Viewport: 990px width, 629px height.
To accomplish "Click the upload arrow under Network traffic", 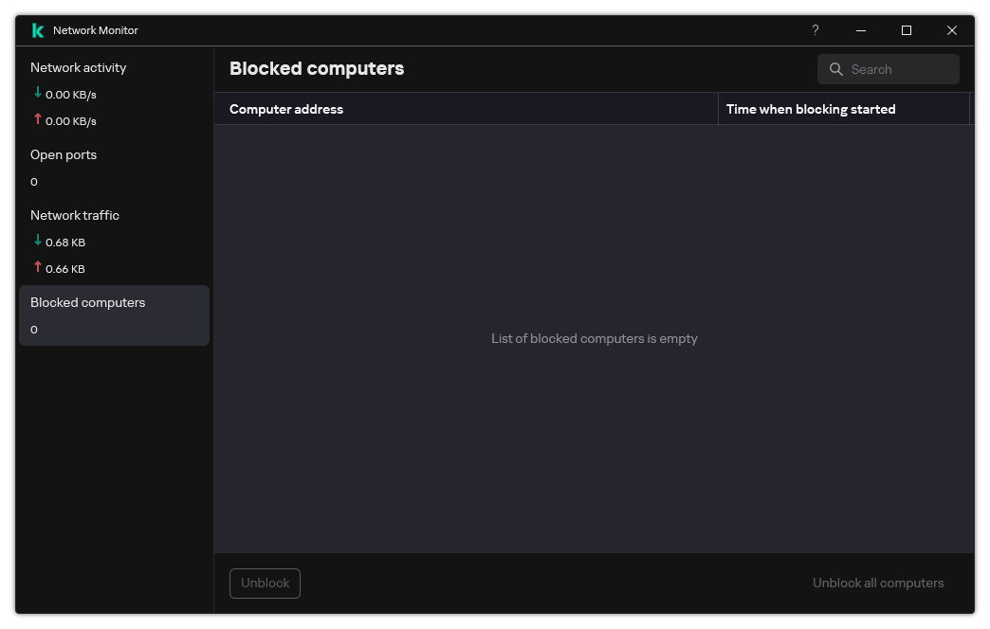I will 36,268.
